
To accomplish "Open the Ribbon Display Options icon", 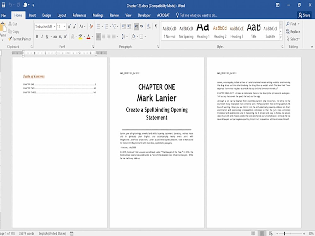I will [x=278, y=5].
